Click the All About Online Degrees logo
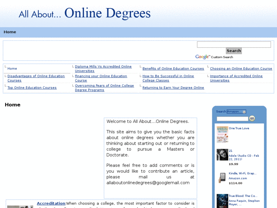The height and width of the screenshot is (208, 277). click(85, 13)
